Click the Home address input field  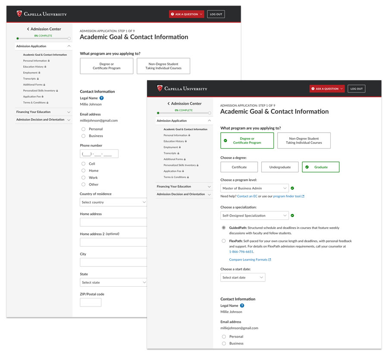pyautogui.click(x=113, y=222)
